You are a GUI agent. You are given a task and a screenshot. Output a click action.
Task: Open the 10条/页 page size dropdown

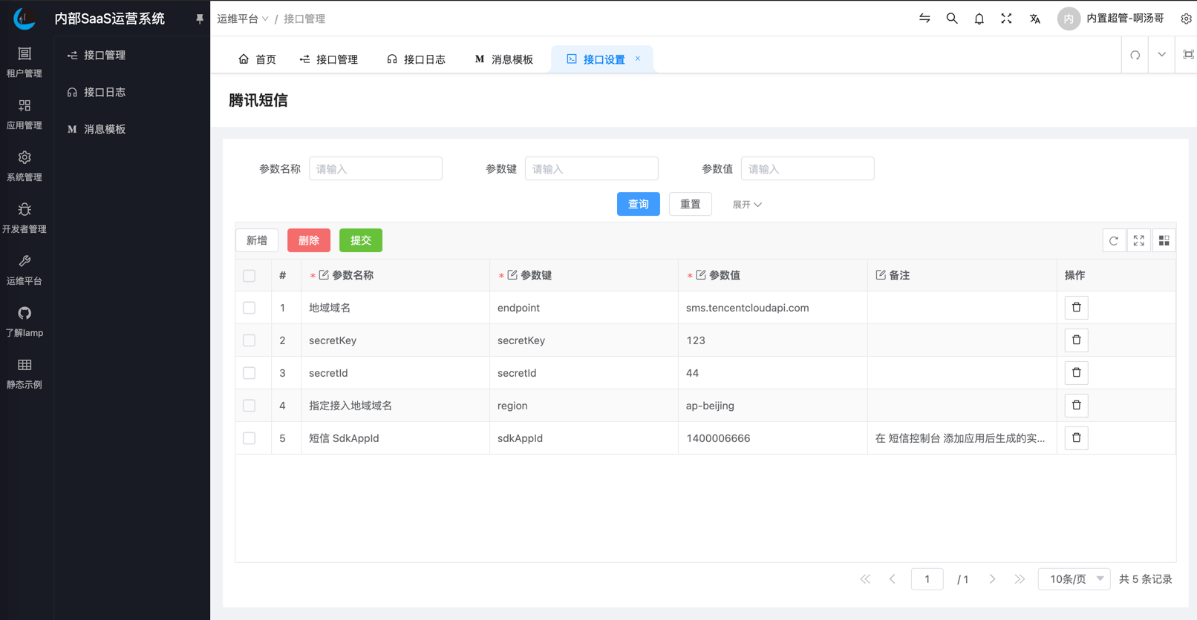click(1074, 579)
